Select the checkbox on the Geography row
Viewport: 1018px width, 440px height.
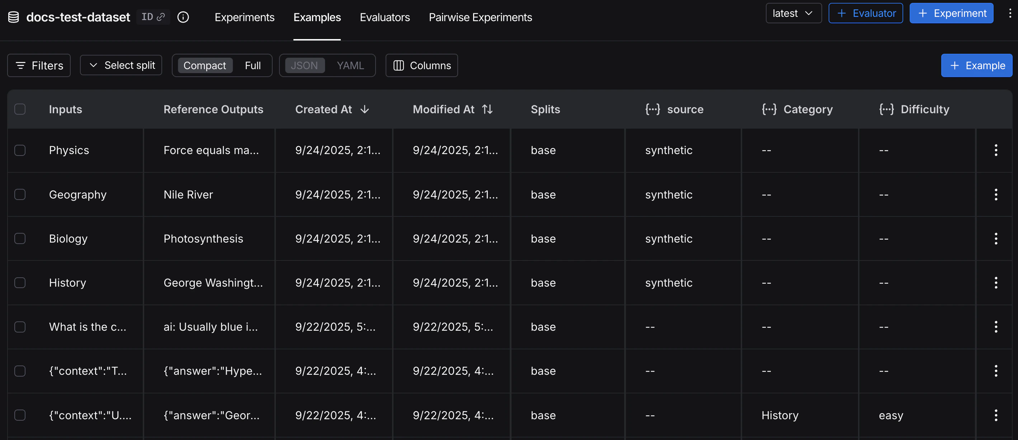tap(20, 194)
